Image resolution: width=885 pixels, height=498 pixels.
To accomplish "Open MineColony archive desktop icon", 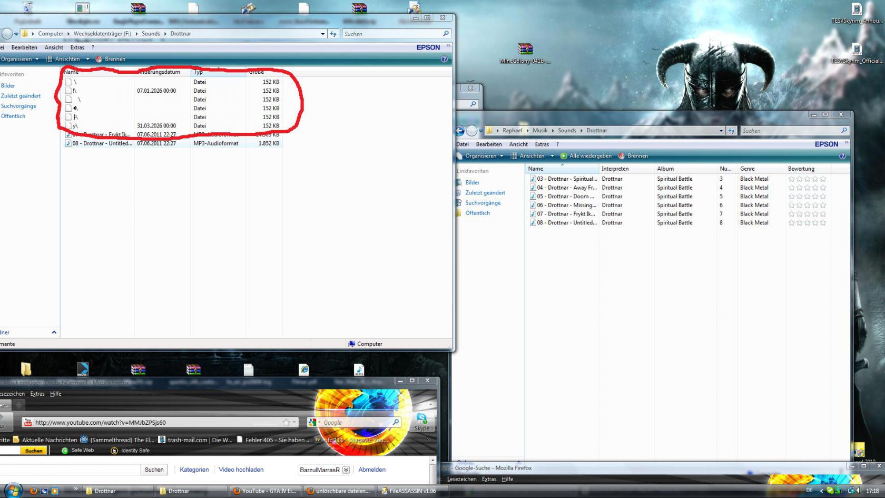I will pyautogui.click(x=525, y=50).
